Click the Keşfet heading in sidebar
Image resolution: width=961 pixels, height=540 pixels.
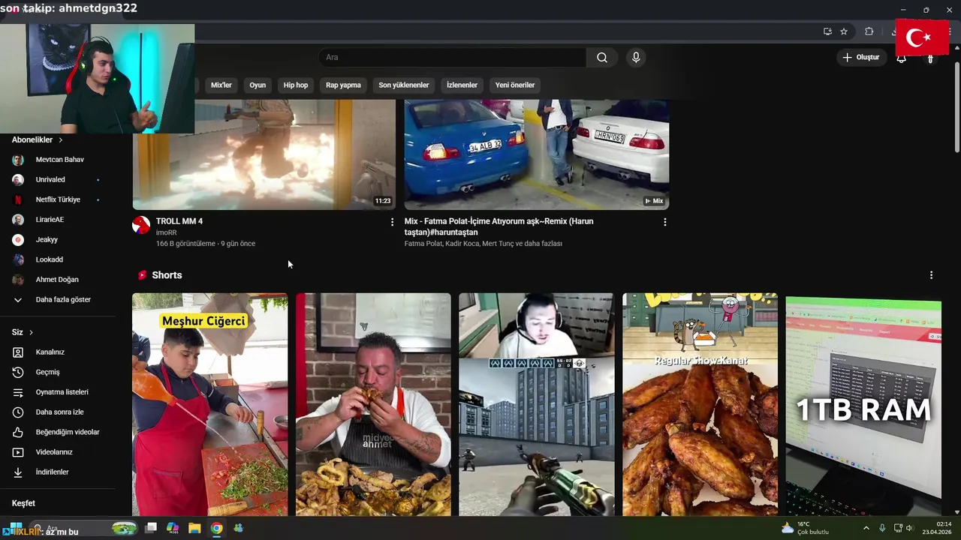coord(23,503)
